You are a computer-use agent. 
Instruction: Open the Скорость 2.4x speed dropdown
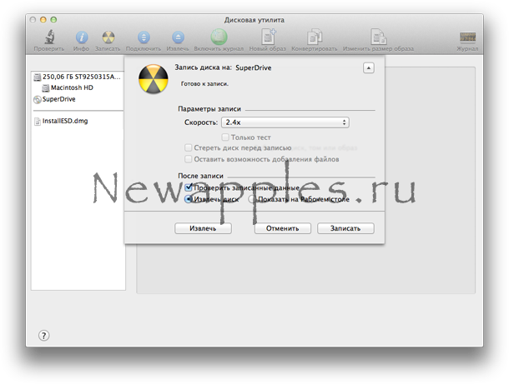click(285, 122)
